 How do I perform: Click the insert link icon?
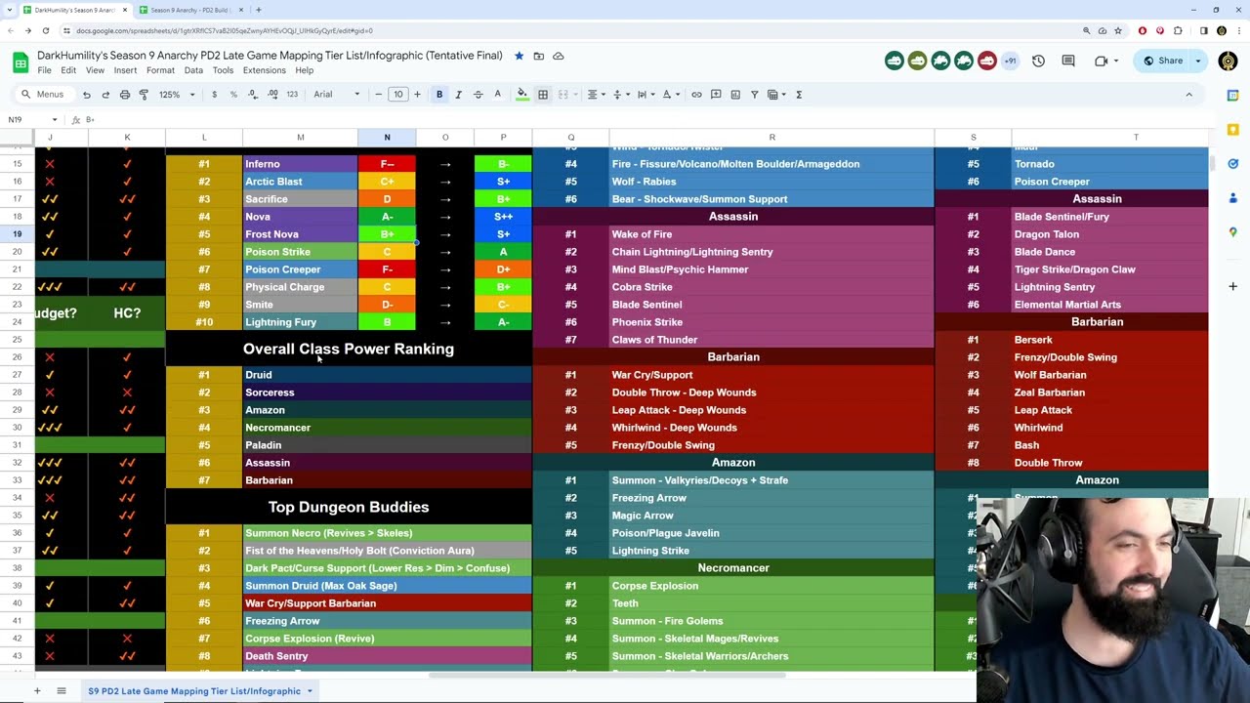(x=696, y=95)
